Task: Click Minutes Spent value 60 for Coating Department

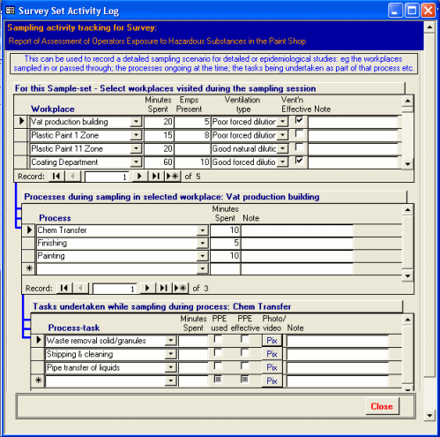Action: [159, 162]
